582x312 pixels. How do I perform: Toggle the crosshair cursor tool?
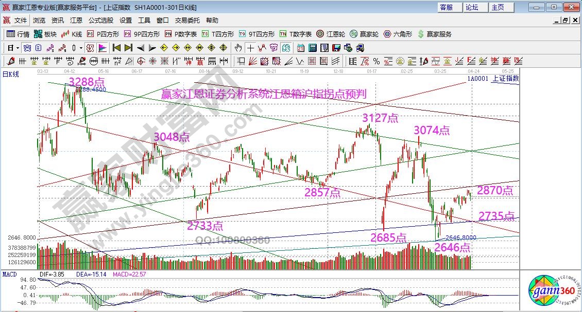[x=250, y=48]
